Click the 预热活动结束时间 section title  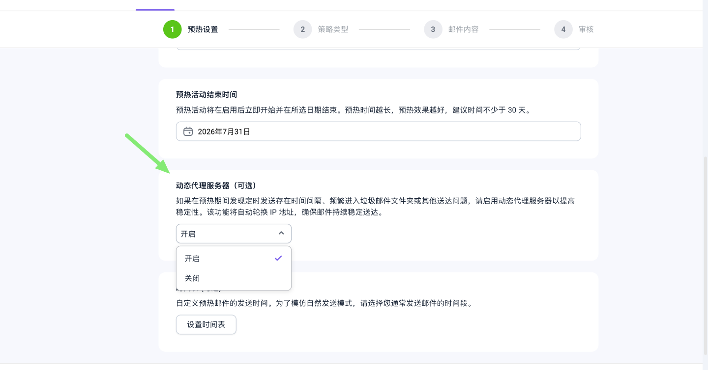pos(206,94)
